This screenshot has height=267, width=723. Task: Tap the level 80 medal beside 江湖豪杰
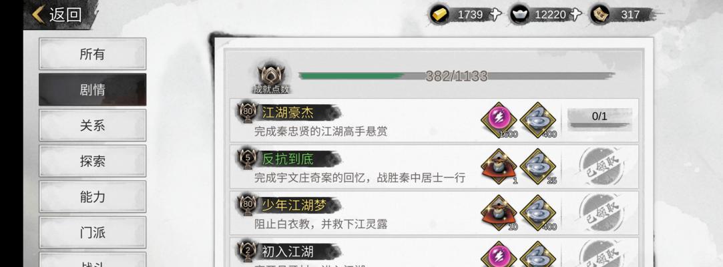point(247,113)
